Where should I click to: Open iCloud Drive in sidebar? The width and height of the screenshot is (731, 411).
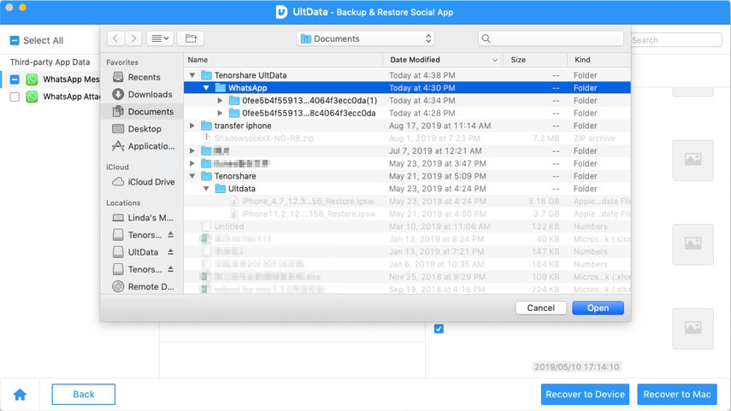(150, 182)
